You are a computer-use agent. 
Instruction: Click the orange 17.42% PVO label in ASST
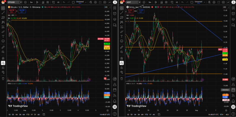click(225, 95)
